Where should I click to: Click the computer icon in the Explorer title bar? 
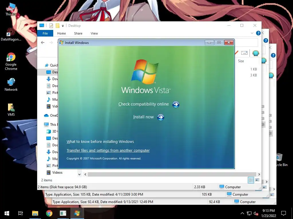point(42,25)
